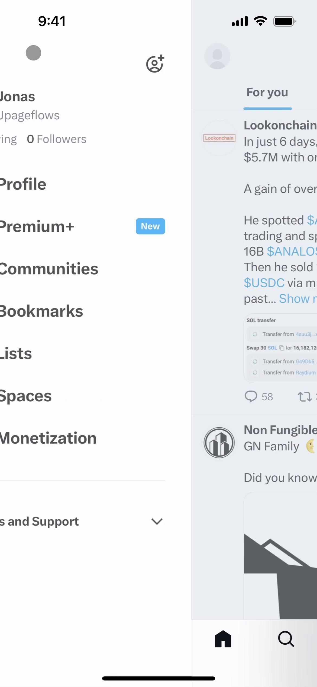The image size is (317, 687).
Task: Tap the Non Fungible avatar icon
Action: (219, 443)
